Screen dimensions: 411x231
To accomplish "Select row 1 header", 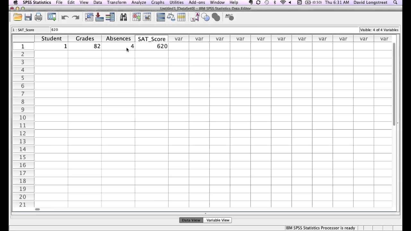I will pyautogui.click(x=23, y=46).
